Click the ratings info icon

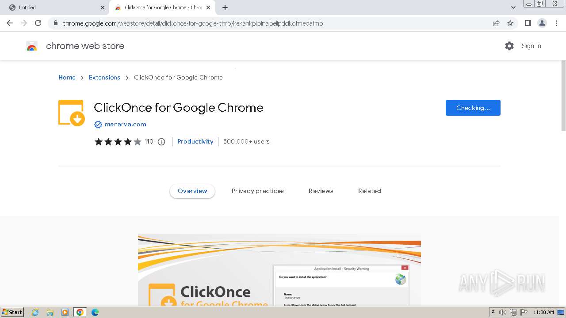click(161, 142)
